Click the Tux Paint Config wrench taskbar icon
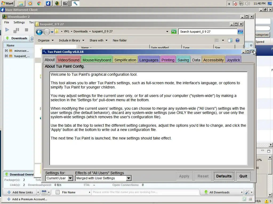 [x=75, y=3]
